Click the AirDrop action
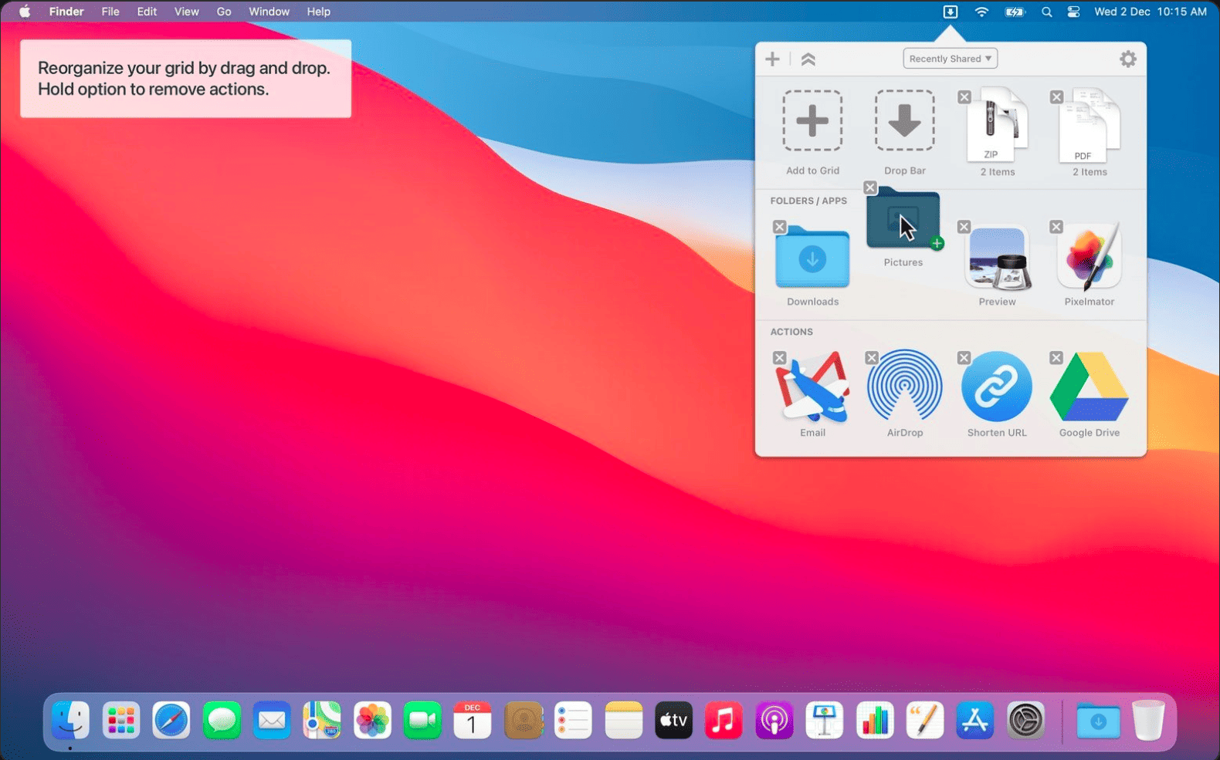The width and height of the screenshot is (1220, 760). click(x=904, y=394)
